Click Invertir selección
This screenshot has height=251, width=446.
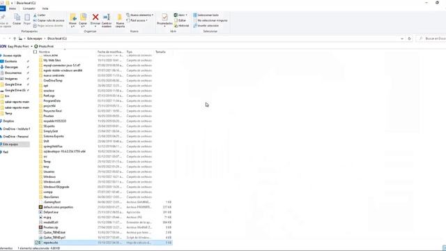click(206, 26)
